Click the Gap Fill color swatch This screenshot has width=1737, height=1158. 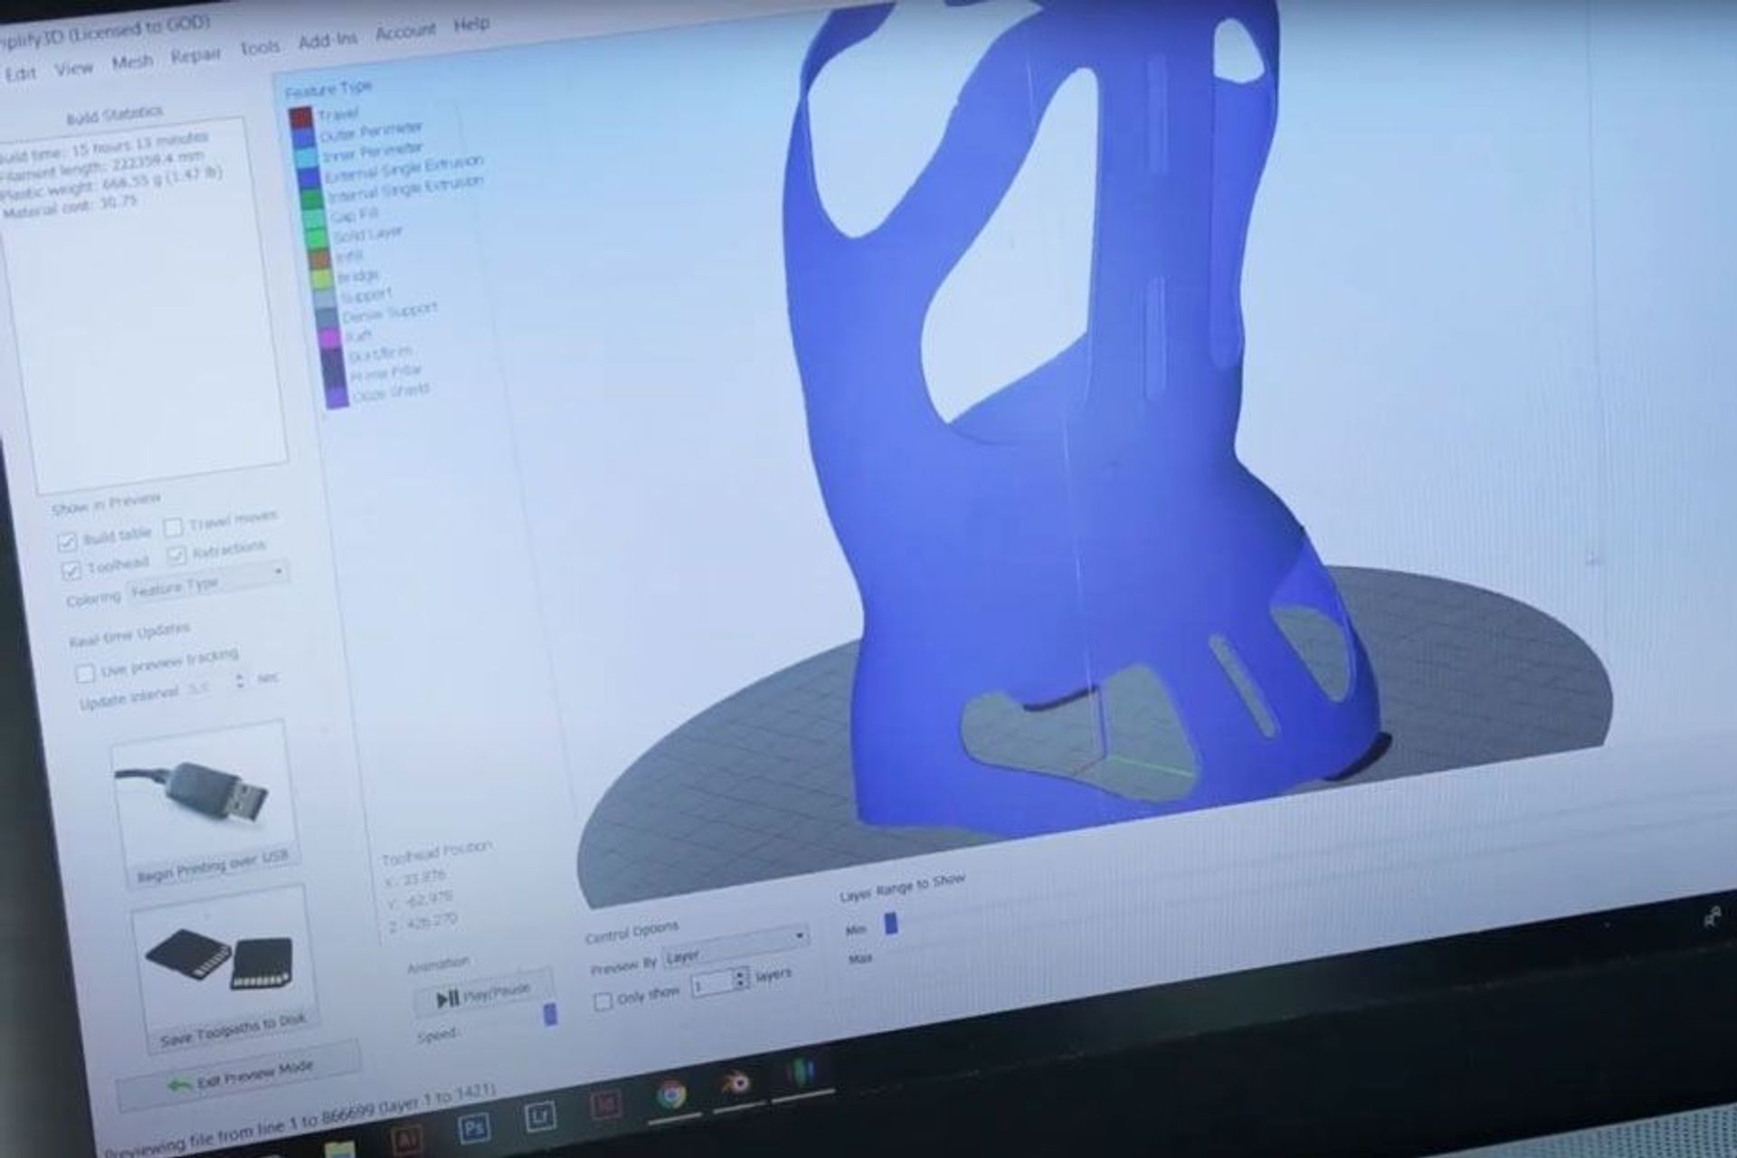point(314,221)
